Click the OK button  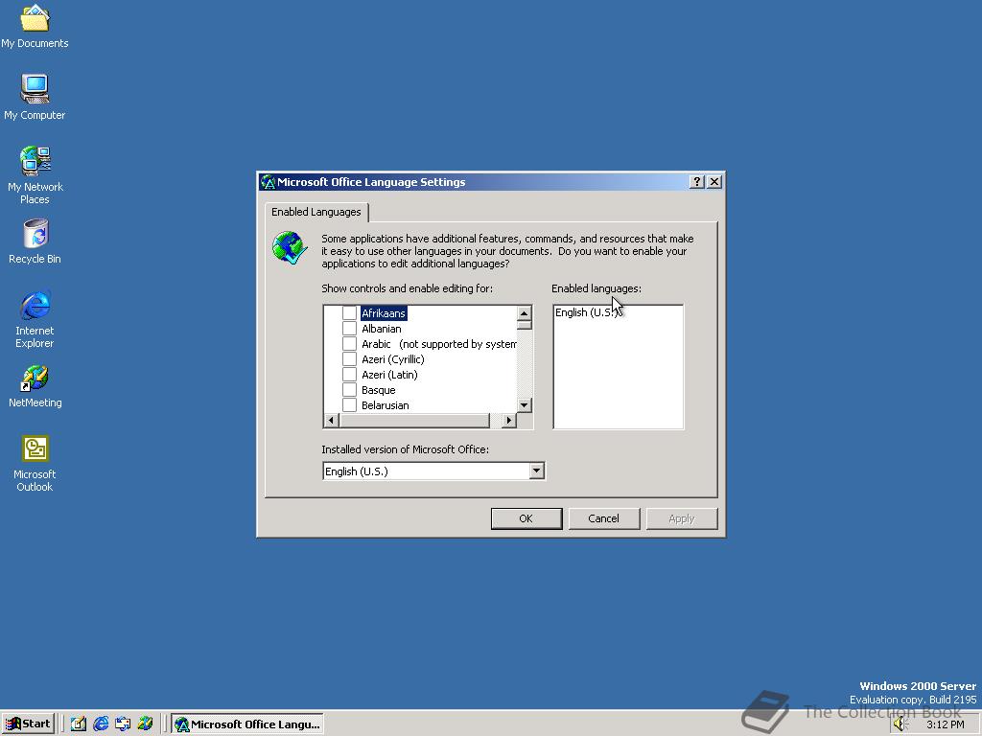pos(526,518)
